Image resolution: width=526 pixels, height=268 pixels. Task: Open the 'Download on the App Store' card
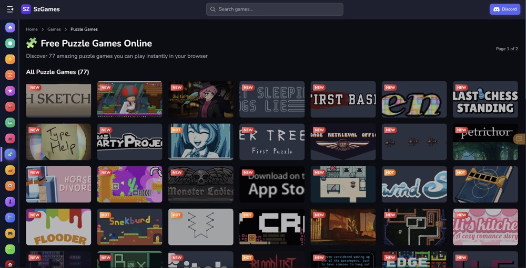(272, 185)
